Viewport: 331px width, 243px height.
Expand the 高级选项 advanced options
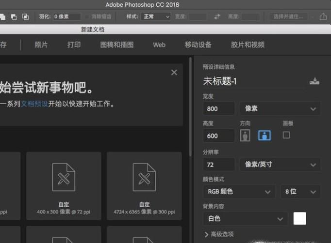click(x=219, y=234)
